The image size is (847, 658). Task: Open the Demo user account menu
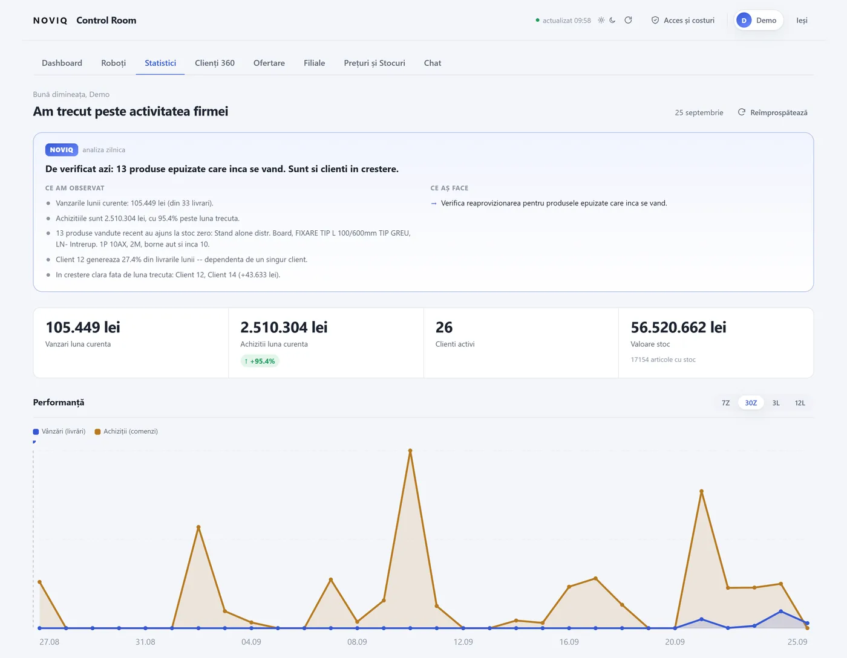click(759, 21)
